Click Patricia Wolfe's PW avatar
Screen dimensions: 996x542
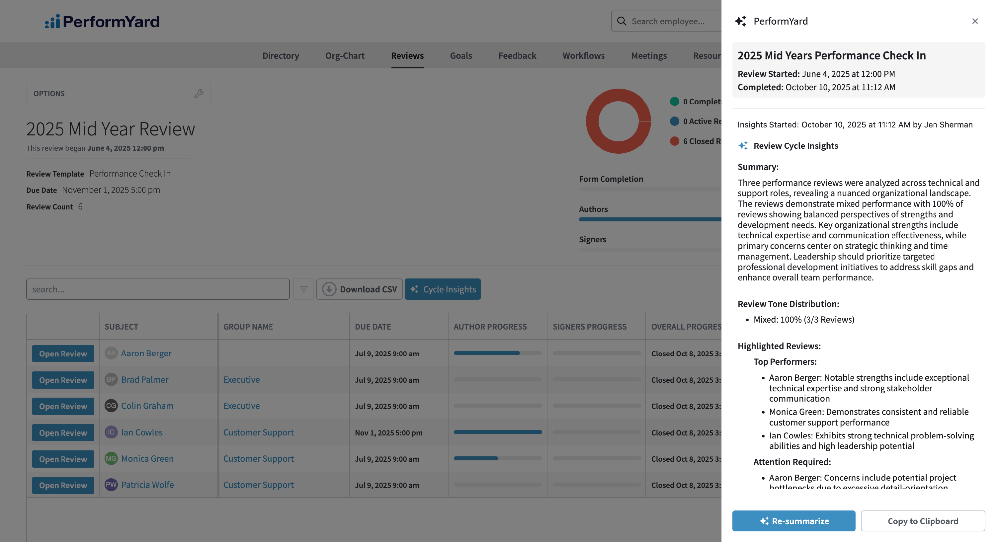pyautogui.click(x=111, y=484)
